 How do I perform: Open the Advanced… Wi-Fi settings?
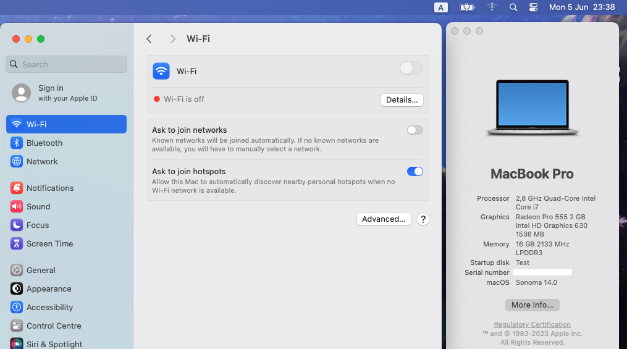pyautogui.click(x=384, y=219)
